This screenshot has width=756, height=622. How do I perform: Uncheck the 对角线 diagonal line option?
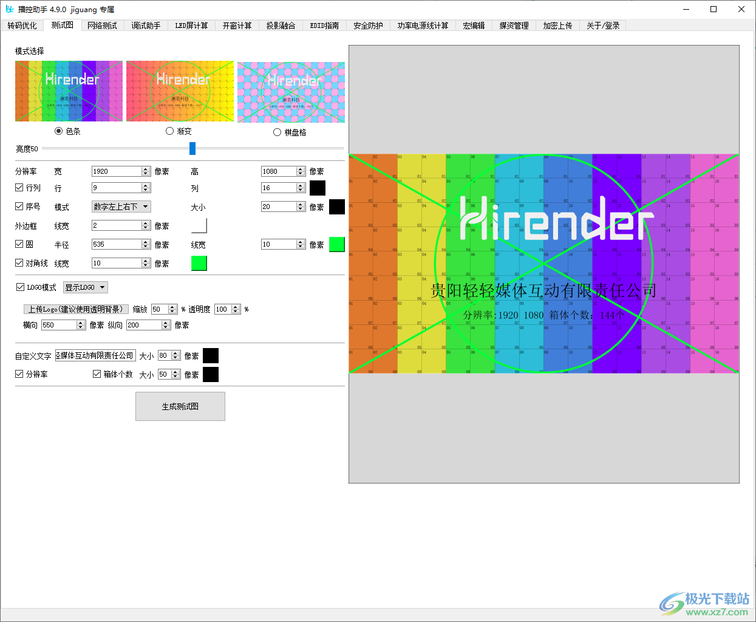coord(18,262)
